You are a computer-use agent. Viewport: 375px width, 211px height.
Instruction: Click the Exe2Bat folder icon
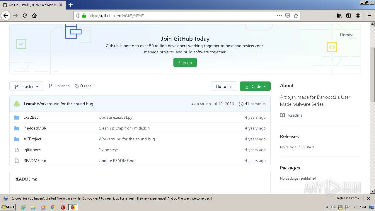pyautogui.click(x=17, y=117)
